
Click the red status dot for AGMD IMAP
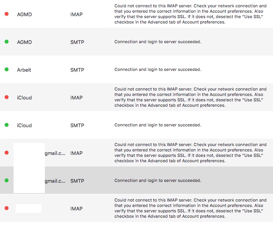(x=7, y=14)
